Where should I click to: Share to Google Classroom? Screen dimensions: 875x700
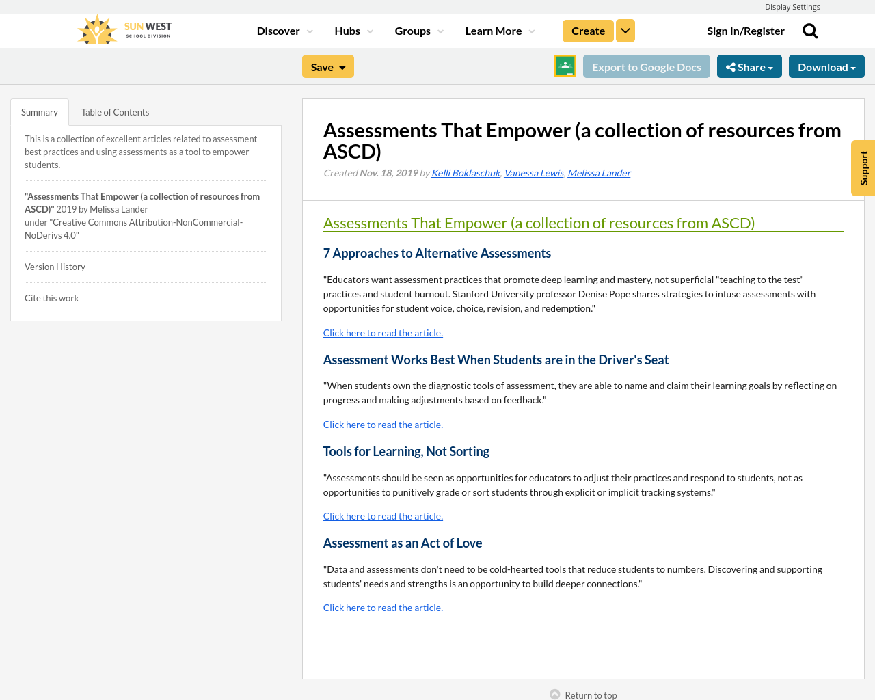565,66
